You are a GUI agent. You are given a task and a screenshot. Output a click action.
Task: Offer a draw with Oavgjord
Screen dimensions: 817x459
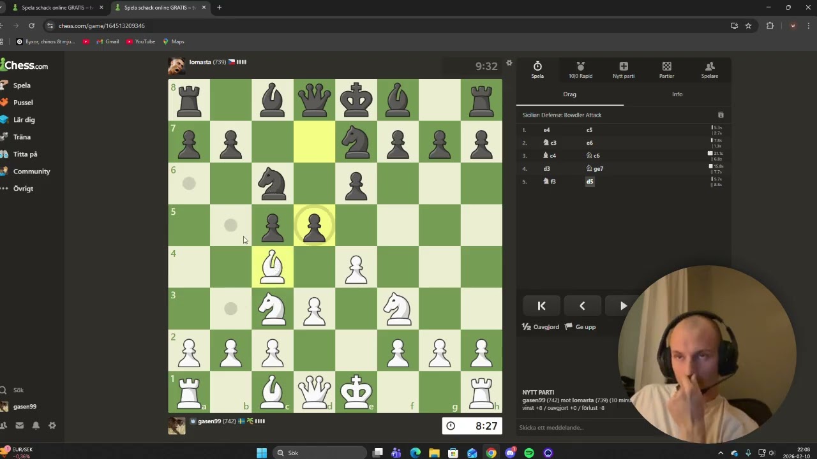[x=541, y=327]
